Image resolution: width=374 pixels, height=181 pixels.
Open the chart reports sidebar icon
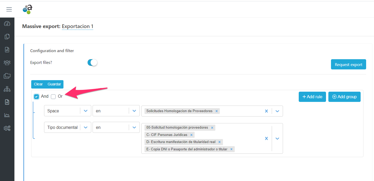pyautogui.click(x=7, y=115)
